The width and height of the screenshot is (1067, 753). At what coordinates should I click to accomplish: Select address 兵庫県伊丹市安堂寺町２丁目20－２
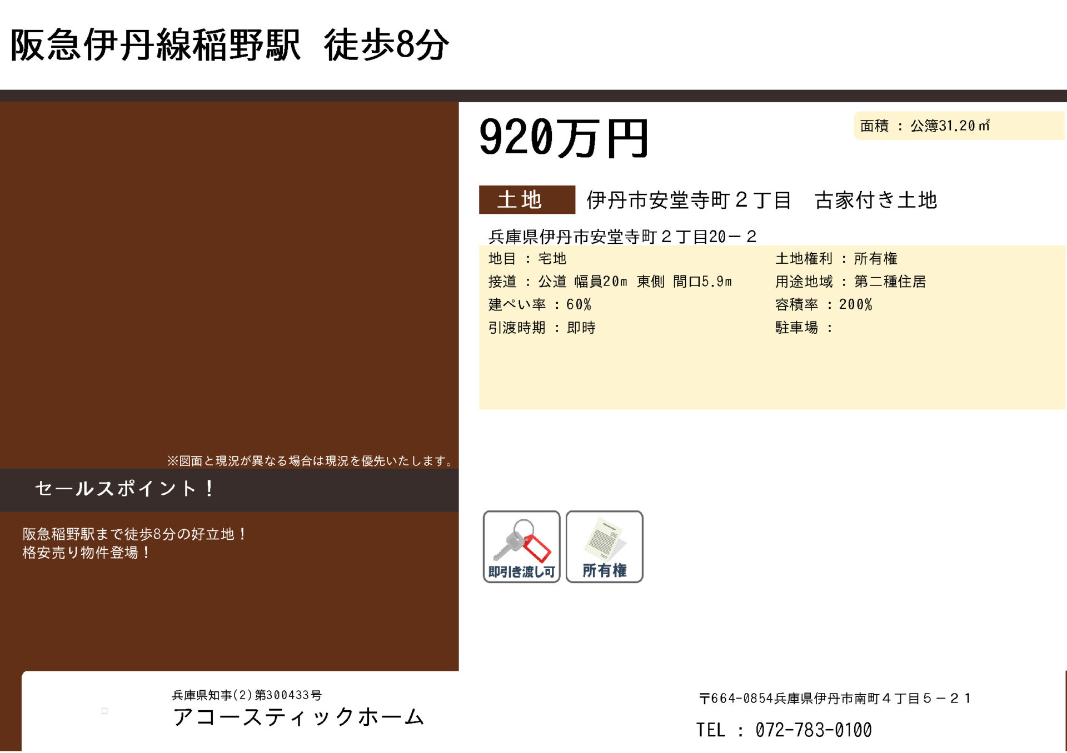[x=622, y=237]
